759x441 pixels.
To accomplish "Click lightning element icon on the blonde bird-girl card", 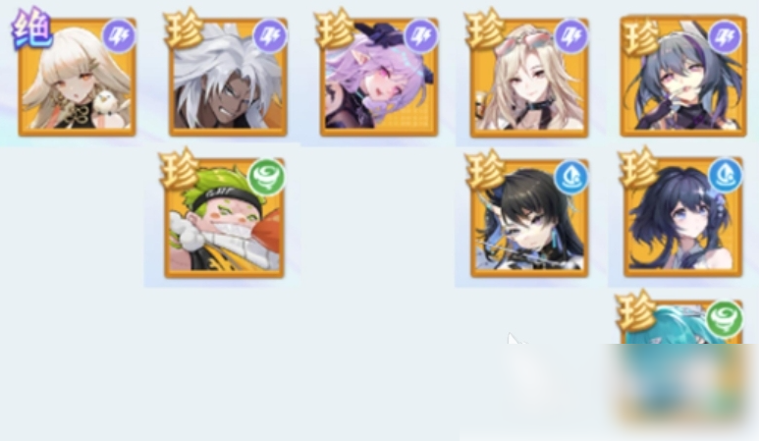I will [x=119, y=35].
